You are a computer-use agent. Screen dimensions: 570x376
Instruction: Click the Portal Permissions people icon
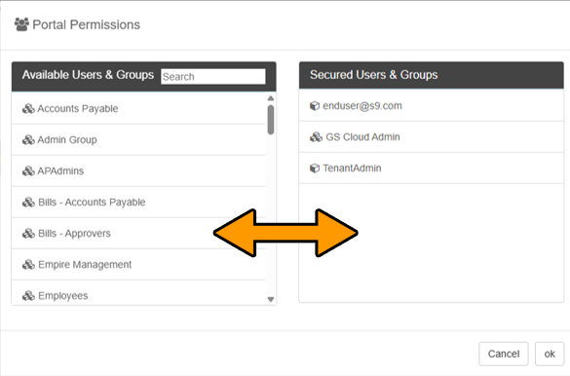click(21, 24)
